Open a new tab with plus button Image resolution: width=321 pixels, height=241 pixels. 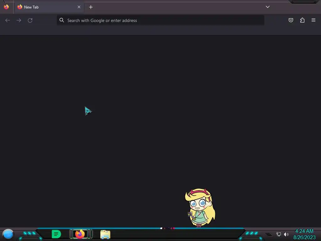click(x=91, y=7)
